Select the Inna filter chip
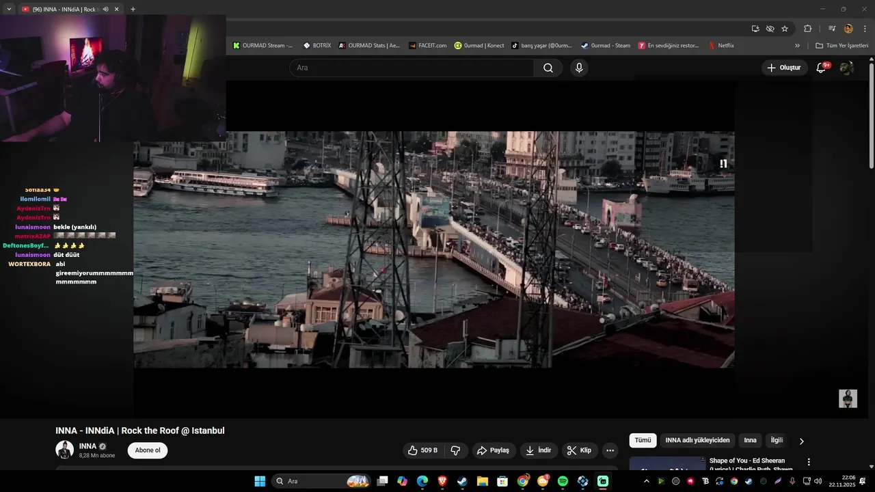Viewport: 875px width, 492px height. coord(751,440)
